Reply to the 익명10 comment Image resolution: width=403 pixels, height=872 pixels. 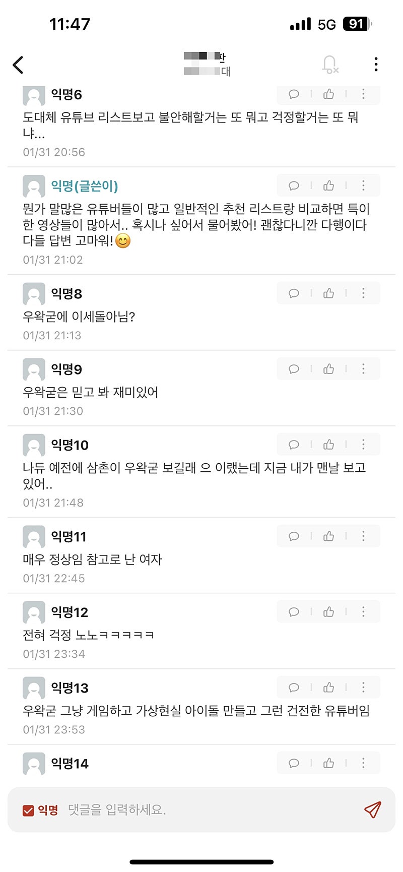pos(294,445)
